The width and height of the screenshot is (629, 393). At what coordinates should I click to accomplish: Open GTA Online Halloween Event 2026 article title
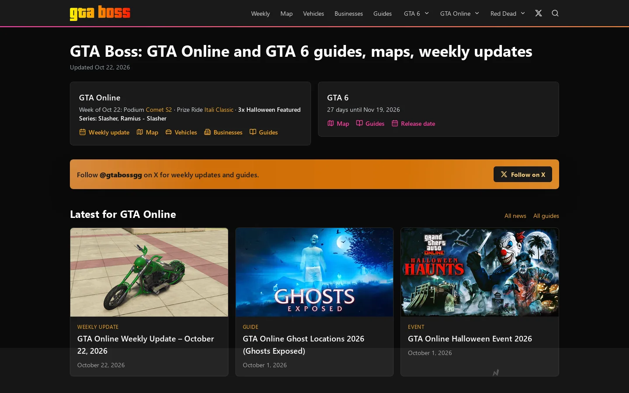[470, 339]
